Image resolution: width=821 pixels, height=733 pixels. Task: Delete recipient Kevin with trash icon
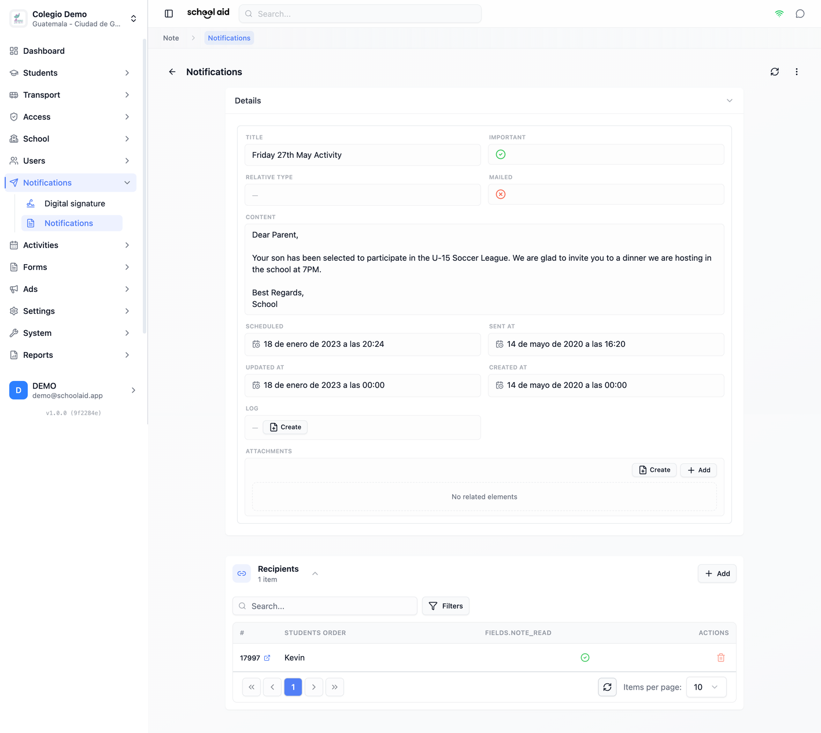[x=721, y=658]
